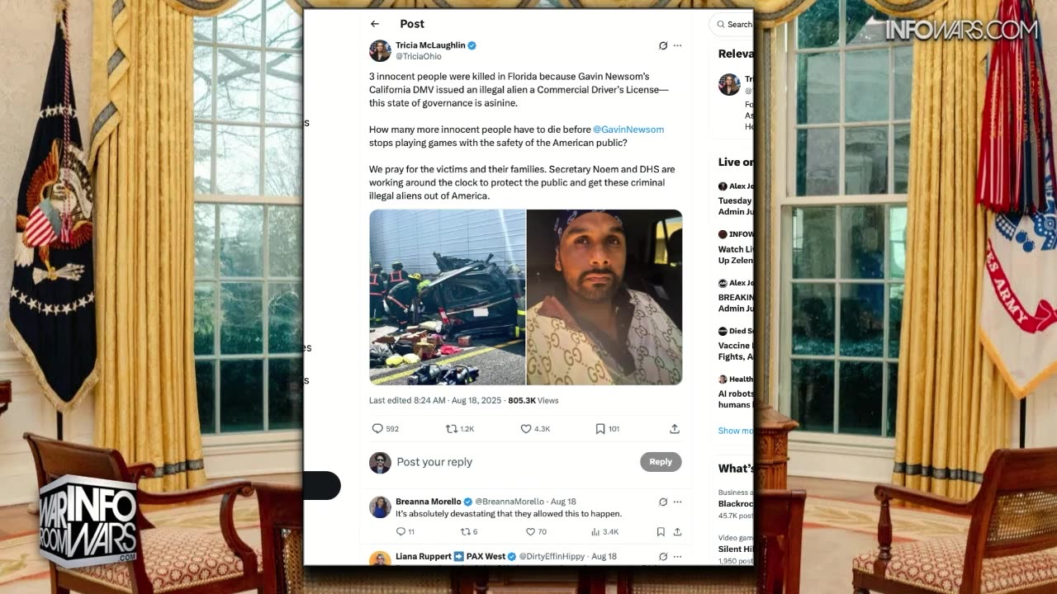The image size is (1057, 594).
Task: Open the three-dot menu on Tricia's post
Action: coord(677,45)
